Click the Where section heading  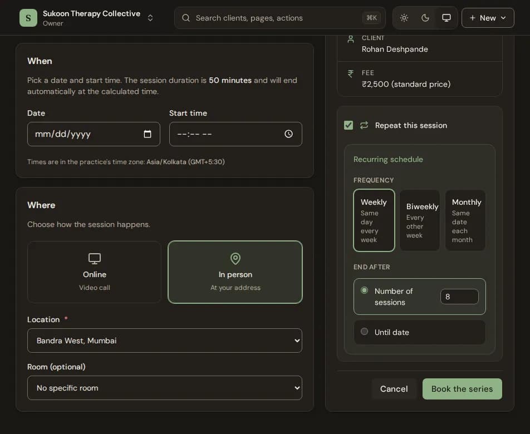[x=41, y=205]
